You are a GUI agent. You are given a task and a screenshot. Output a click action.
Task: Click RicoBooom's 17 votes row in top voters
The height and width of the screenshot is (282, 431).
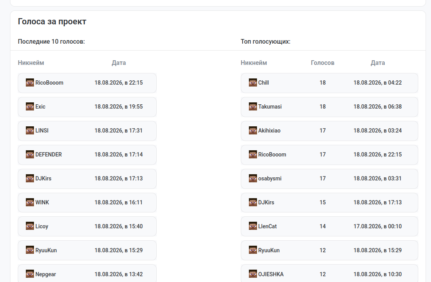pyautogui.click(x=329, y=155)
